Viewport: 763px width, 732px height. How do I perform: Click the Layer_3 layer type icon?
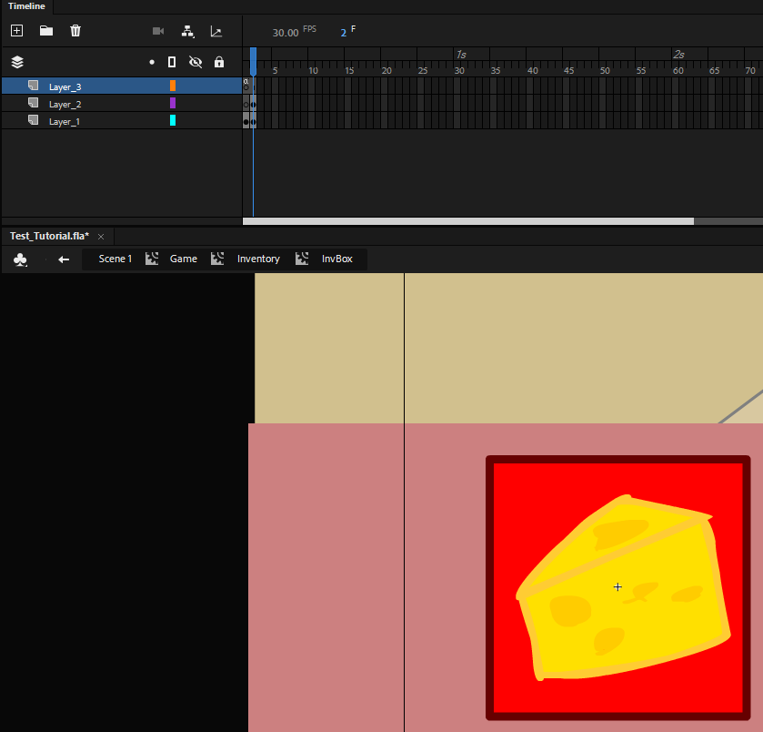pyautogui.click(x=33, y=86)
